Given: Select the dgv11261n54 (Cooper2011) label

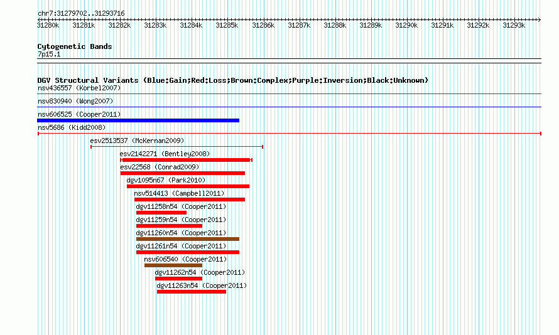Looking at the screenshot, I should click(181, 246).
